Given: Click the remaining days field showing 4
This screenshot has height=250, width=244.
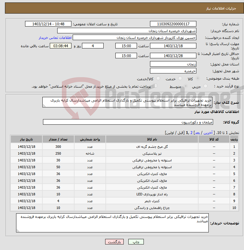Looking at the screenshot, I should (x=93, y=46).
